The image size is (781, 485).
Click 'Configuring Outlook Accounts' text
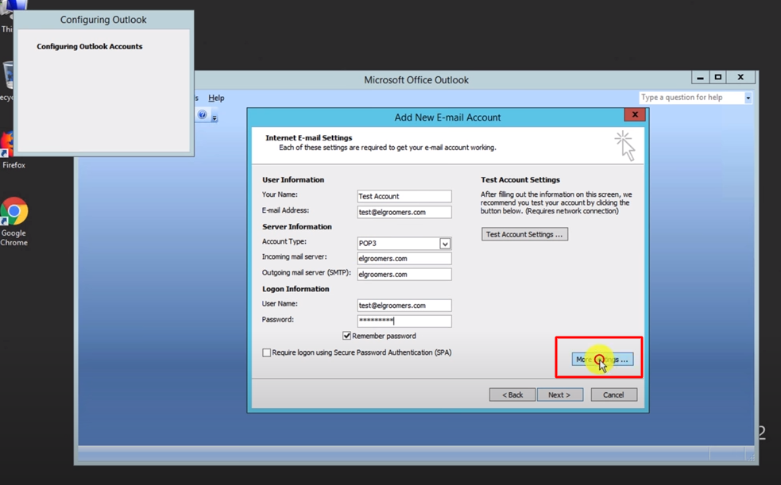[x=90, y=46]
